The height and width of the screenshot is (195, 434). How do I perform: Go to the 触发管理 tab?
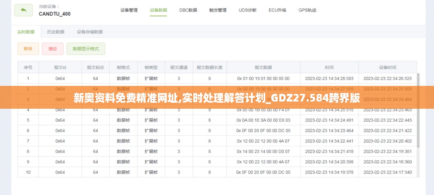coord(218,10)
